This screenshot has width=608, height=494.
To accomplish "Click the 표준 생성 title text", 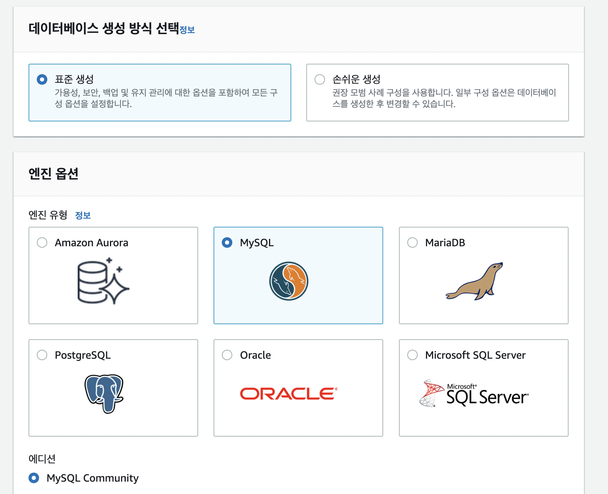I will tap(74, 79).
